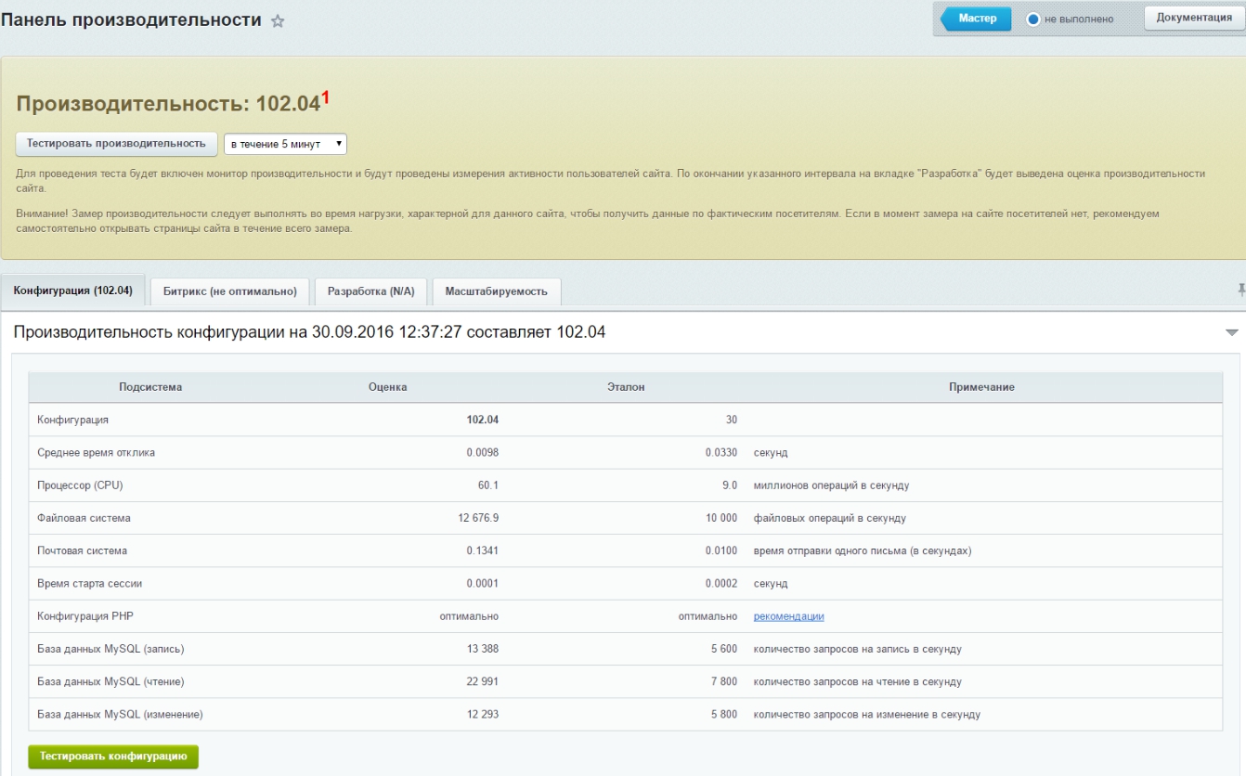Click the red footnote 1 superscript
Viewport: 1246px width, 776px height.
coord(326,96)
